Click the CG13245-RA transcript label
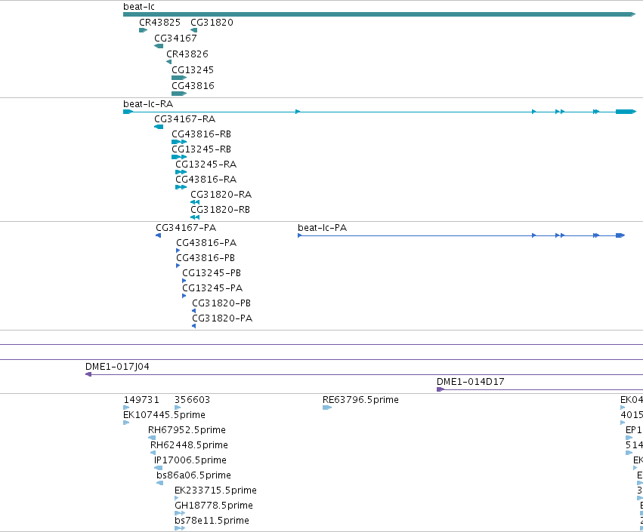The width and height of the screenshot is (643, 532). tap(206, 165)
